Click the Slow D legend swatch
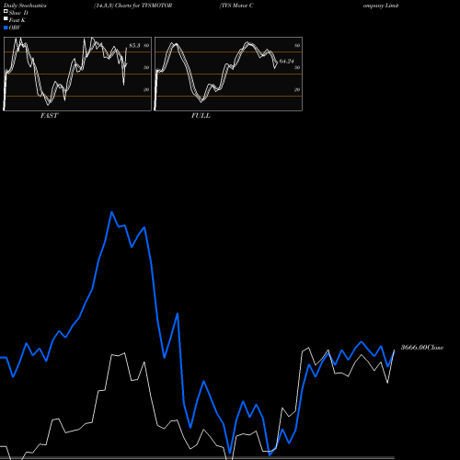This screenshot has width=460, height=460. [6, 12]
